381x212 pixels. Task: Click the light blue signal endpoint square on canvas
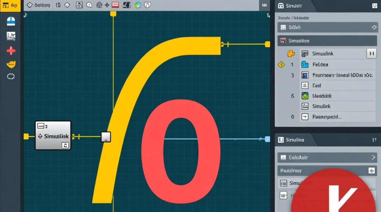267,139
